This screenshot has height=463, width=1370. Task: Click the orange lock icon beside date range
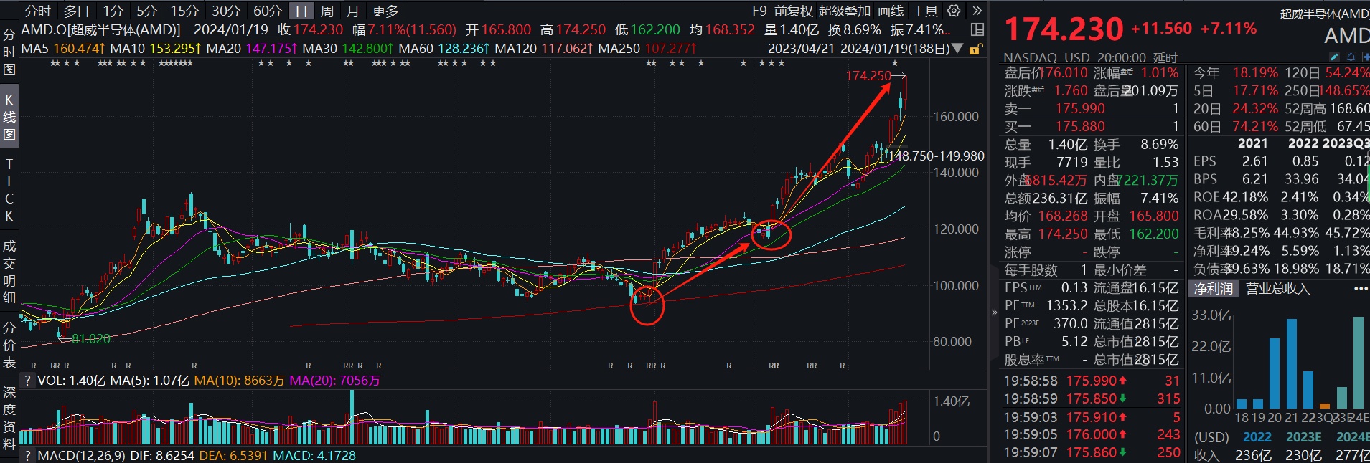(975, 49)
